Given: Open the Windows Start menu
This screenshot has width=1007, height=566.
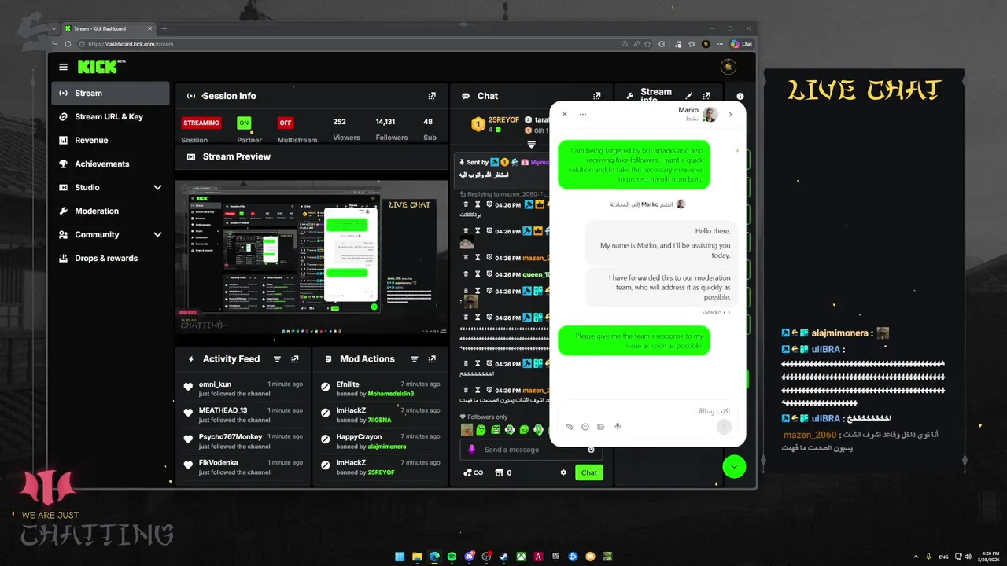Looking at the screenshot, I should click(x=400, y=557).
